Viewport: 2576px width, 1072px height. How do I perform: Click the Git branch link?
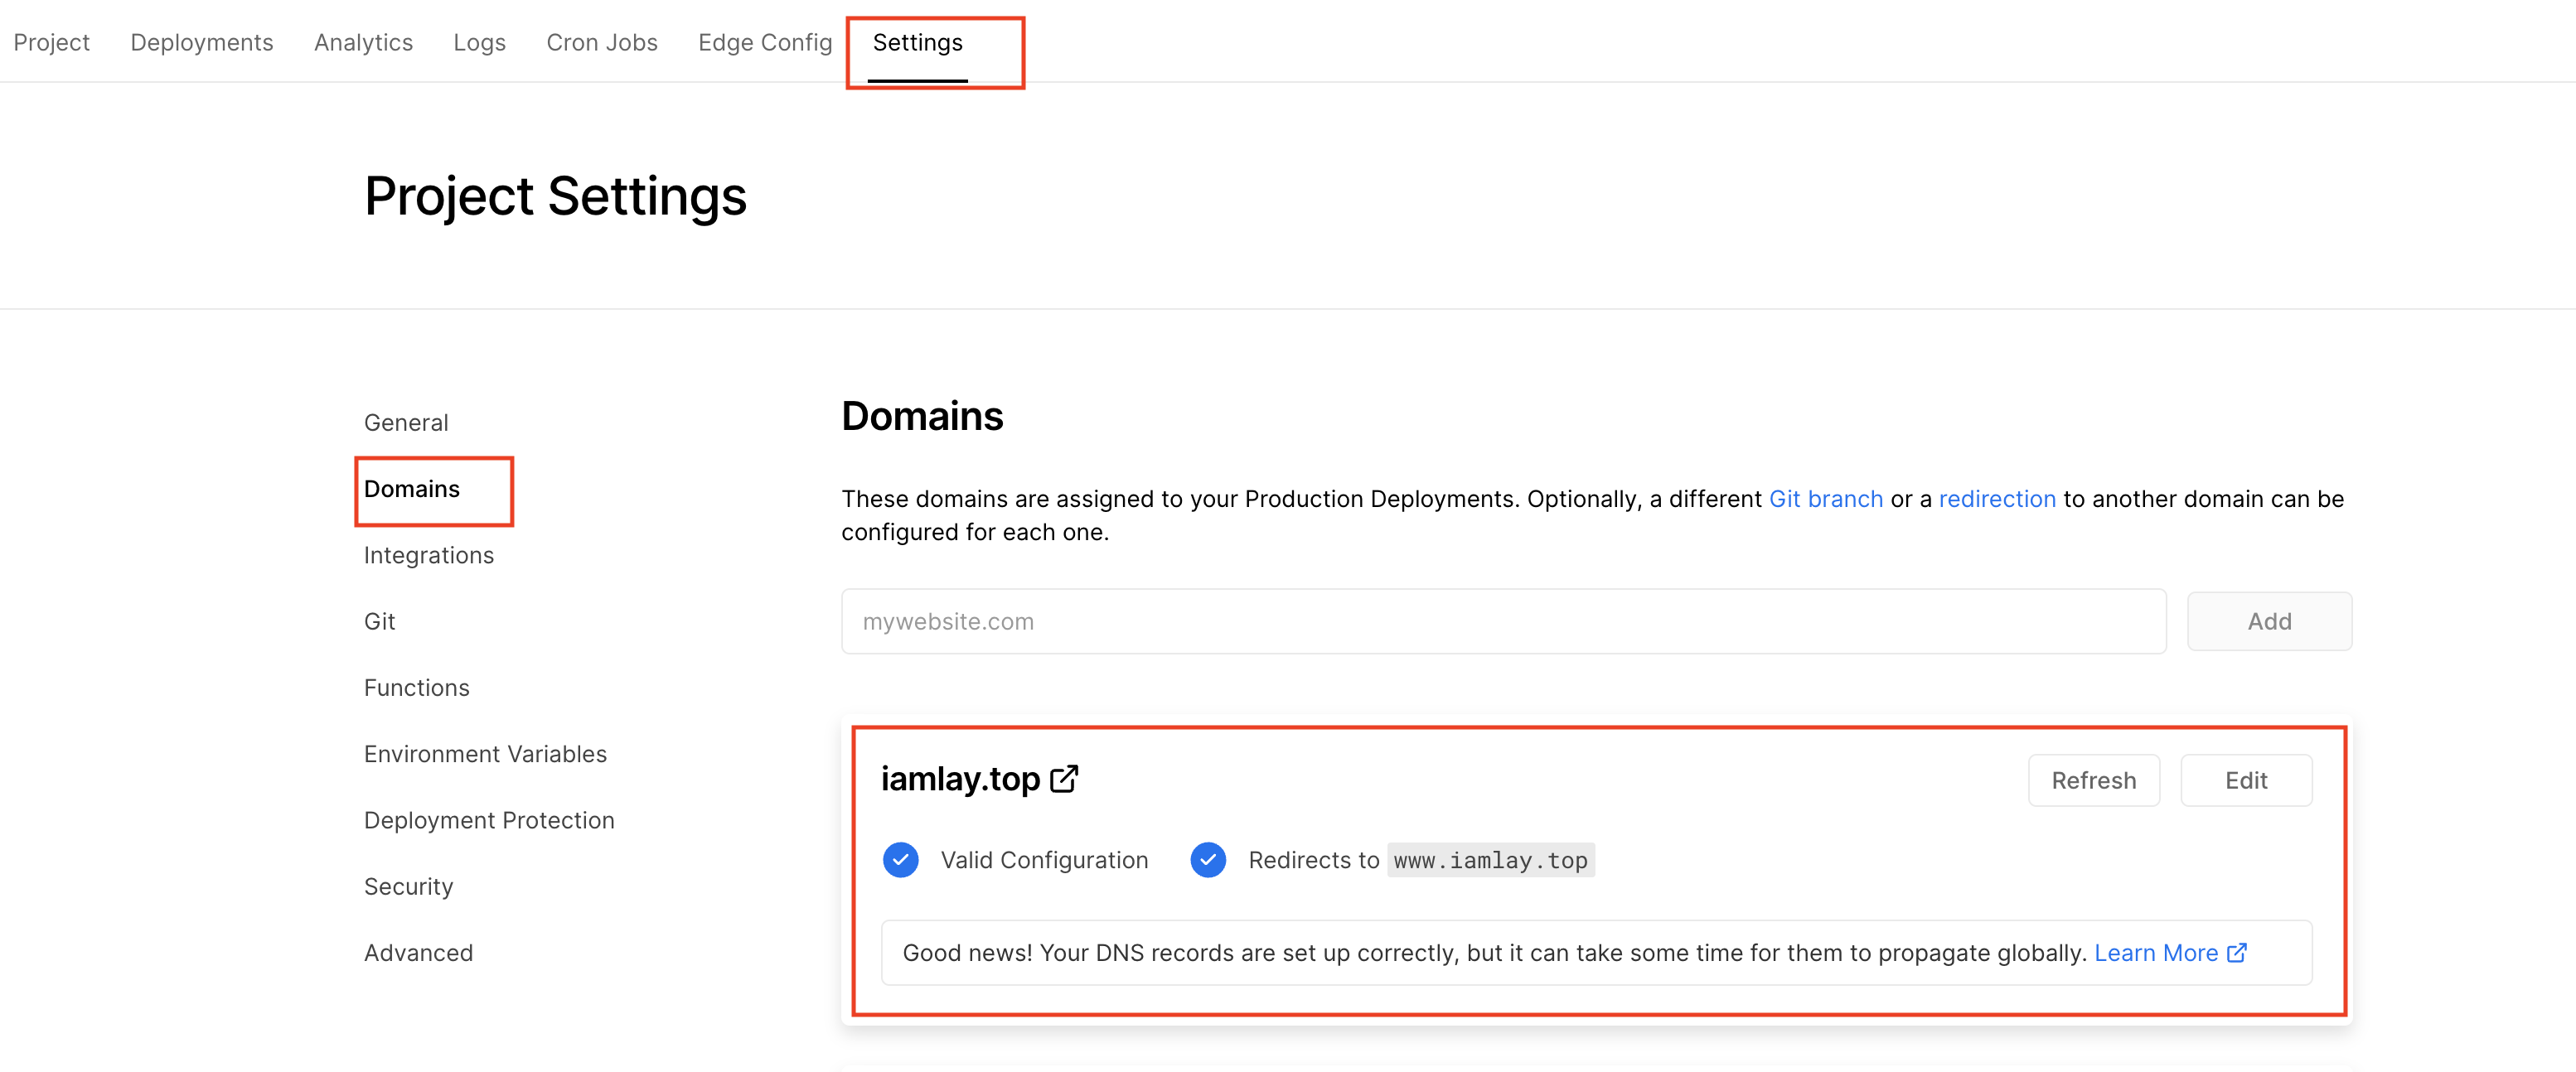(x=1826, y=499)
